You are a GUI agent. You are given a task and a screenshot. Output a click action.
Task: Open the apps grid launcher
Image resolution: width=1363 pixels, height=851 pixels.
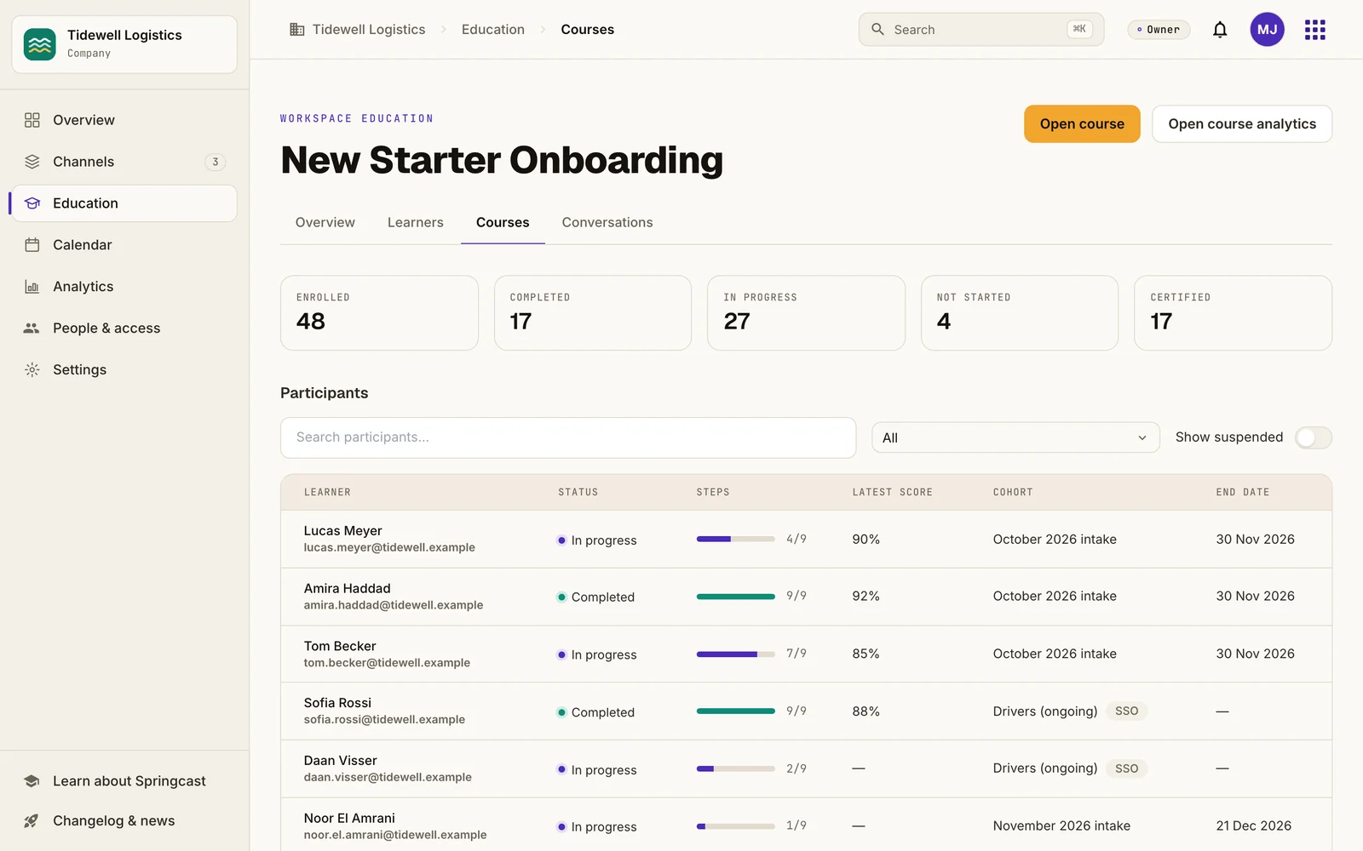point(1315,30)
